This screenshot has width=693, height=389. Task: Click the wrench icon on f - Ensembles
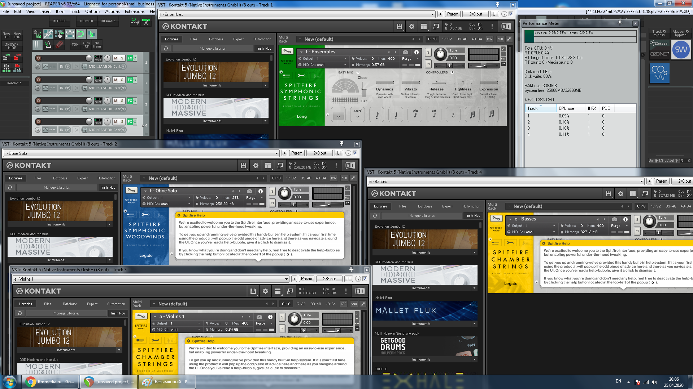287,52
